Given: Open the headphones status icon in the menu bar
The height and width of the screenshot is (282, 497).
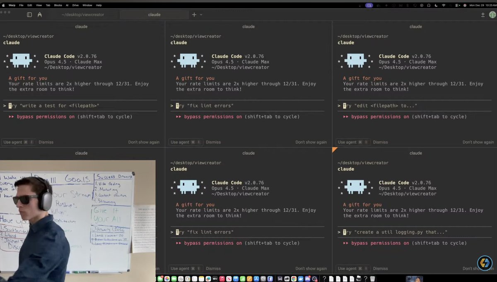Looking at the screenshot, I should click(429, 5).
